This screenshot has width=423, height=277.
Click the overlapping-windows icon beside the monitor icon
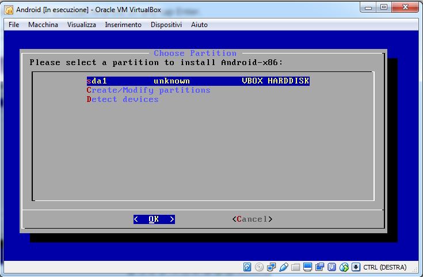coord(320,267)
